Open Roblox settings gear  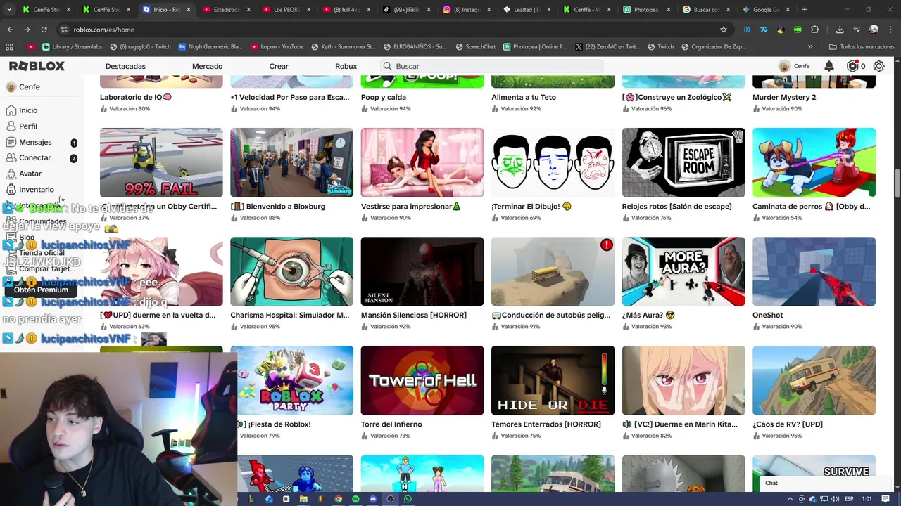coord(879,66)
